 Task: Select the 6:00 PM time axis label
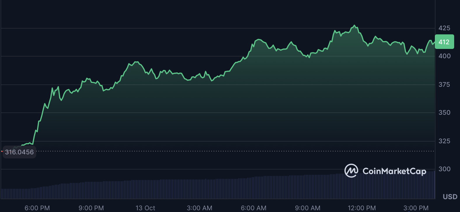click(37, 208)
